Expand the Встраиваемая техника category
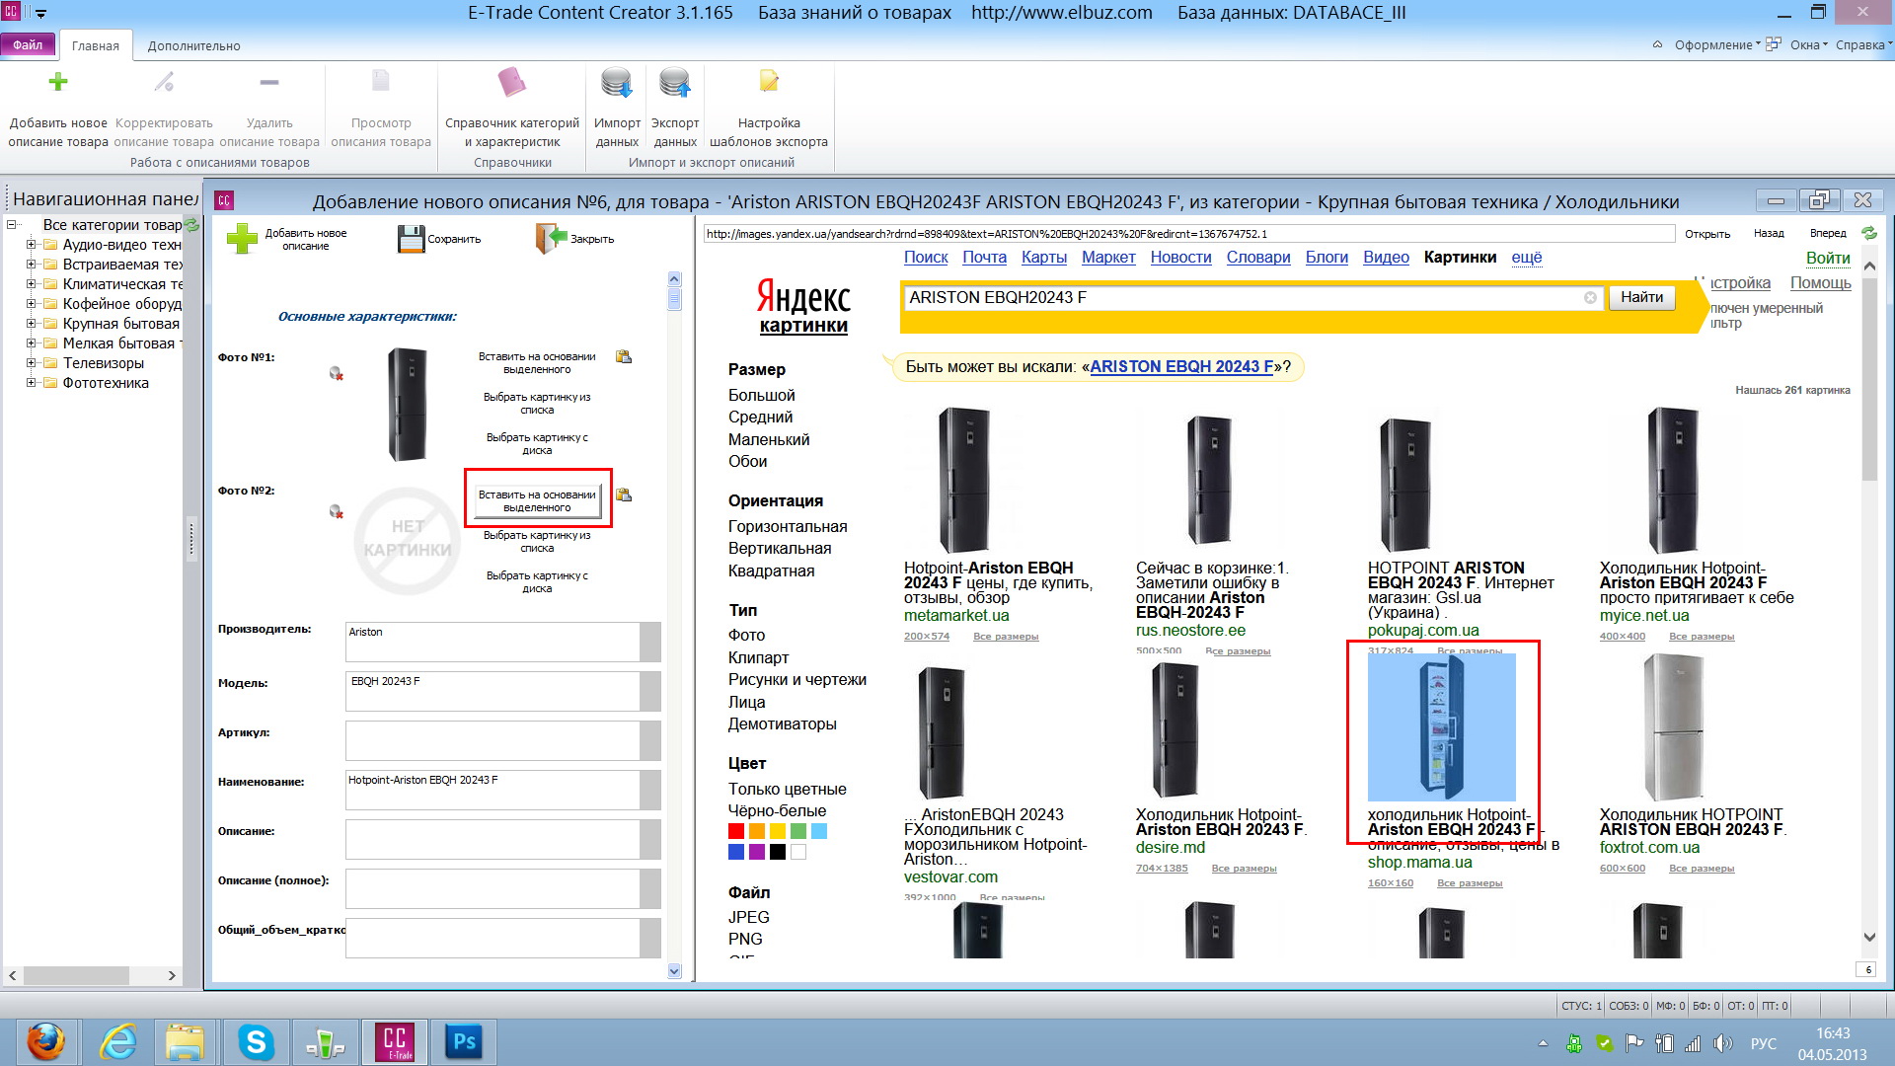Viewport: 1895px width, 1066px height. pyautogui.click(x=31, y=265)
